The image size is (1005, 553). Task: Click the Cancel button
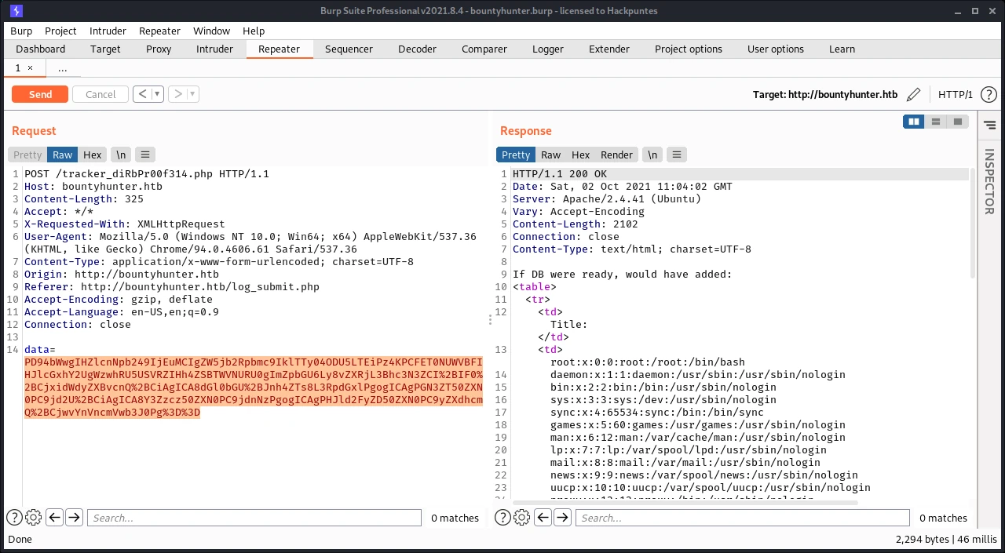click(x=100, y=94)
